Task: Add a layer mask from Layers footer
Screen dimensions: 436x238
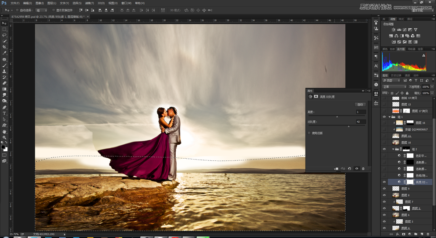Action: click(403, 235)
